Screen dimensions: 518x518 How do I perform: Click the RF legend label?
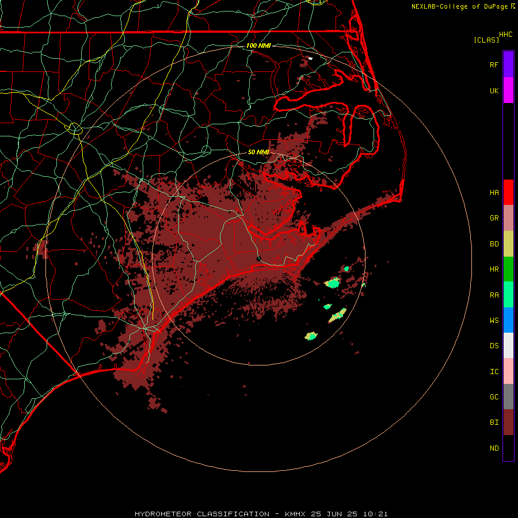(494, 64)
